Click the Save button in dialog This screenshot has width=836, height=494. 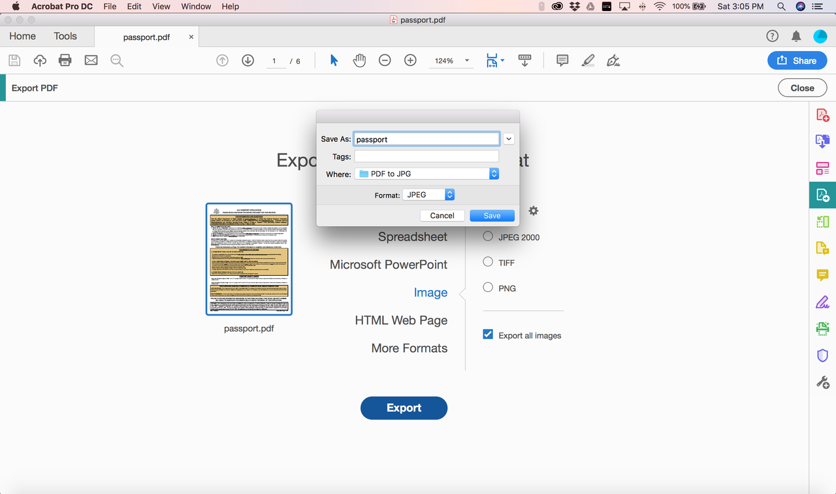tap(492, 216)
